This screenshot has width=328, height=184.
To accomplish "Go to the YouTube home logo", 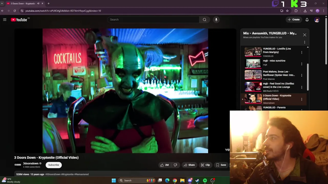I will click(x=19, y=20).
